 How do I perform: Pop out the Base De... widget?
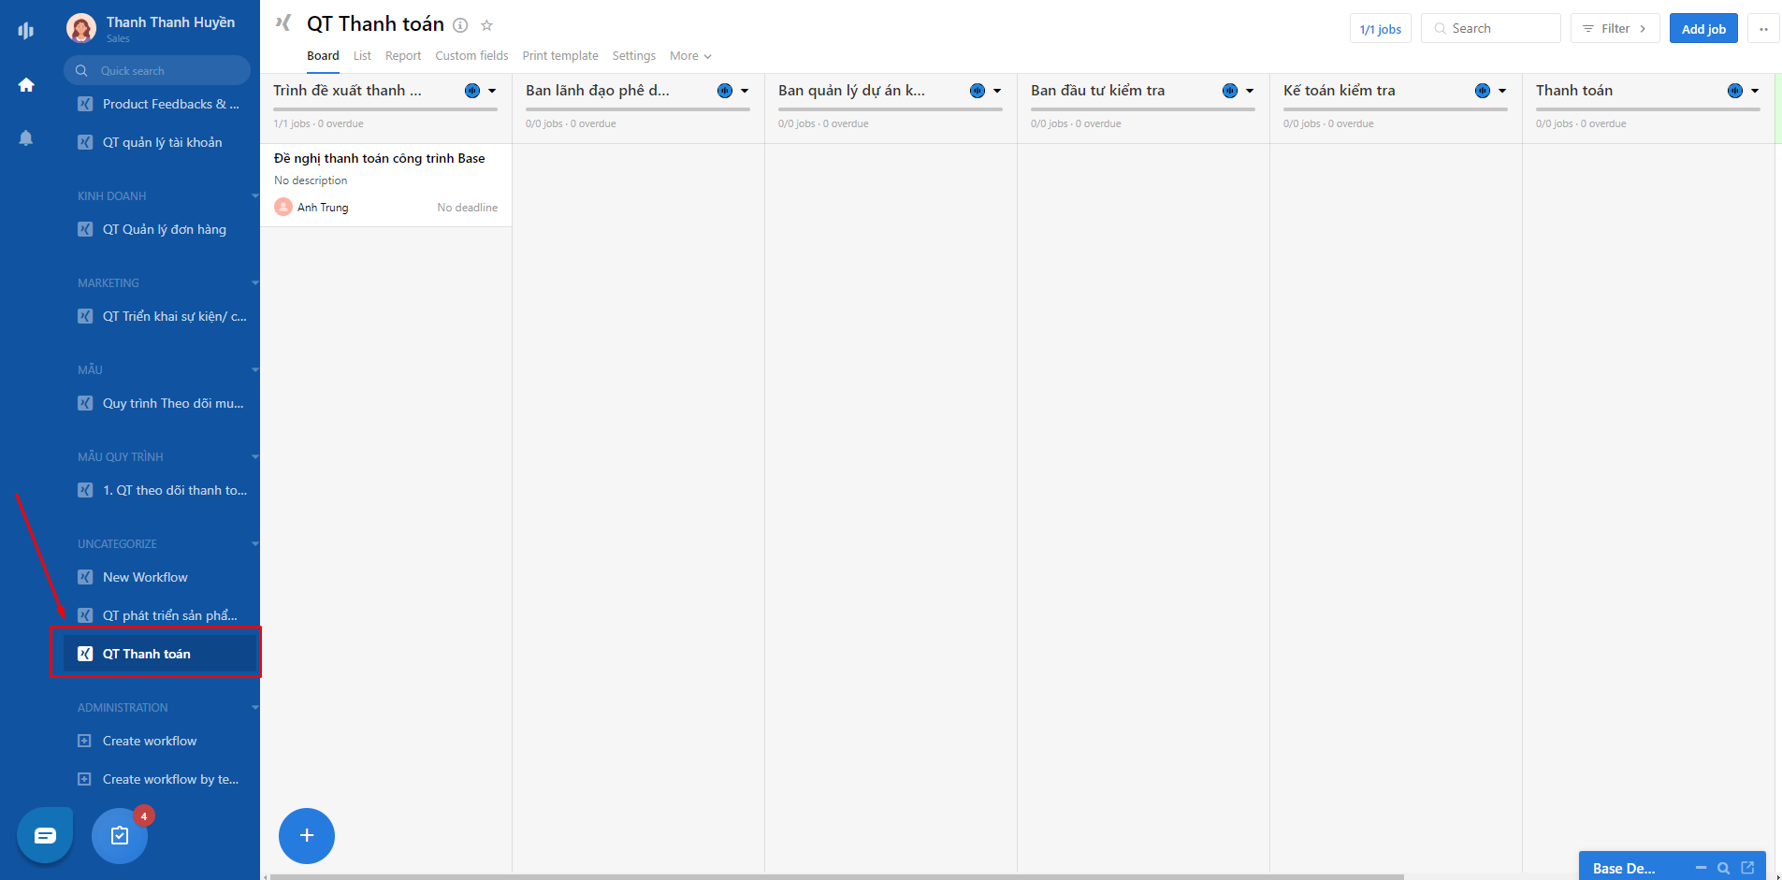click(1747, 868)
